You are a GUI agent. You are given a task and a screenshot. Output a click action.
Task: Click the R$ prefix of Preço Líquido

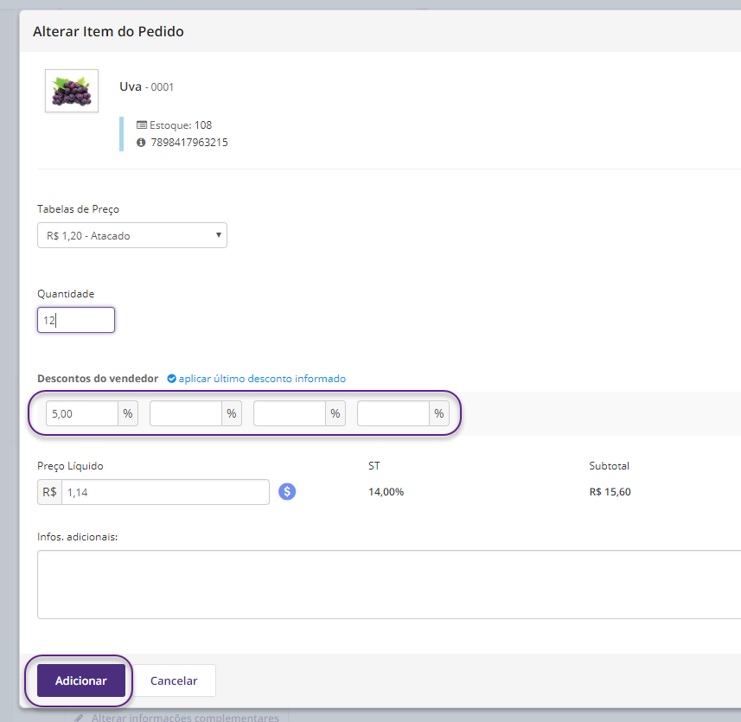coord(49,492)
